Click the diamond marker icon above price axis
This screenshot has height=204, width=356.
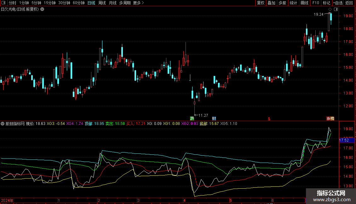(x=330, y=9)
